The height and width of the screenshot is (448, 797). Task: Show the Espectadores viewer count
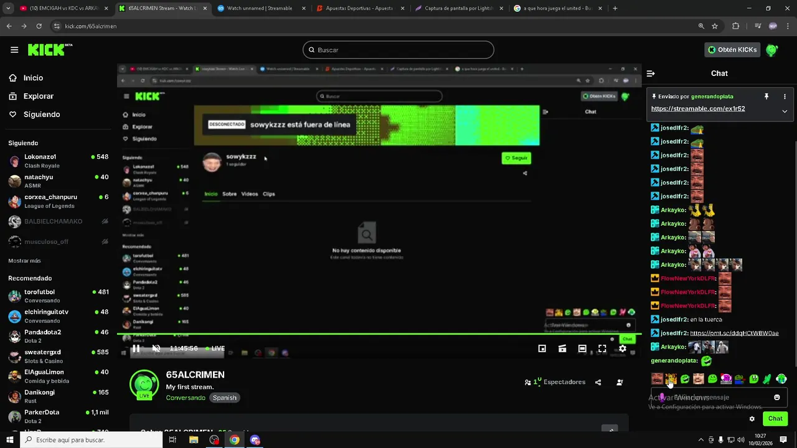555,382
